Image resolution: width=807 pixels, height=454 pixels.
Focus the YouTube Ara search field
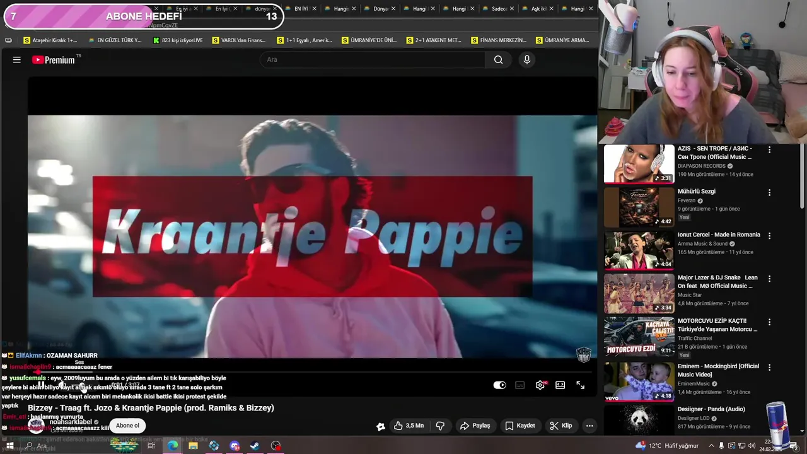(x=372, y=60)
